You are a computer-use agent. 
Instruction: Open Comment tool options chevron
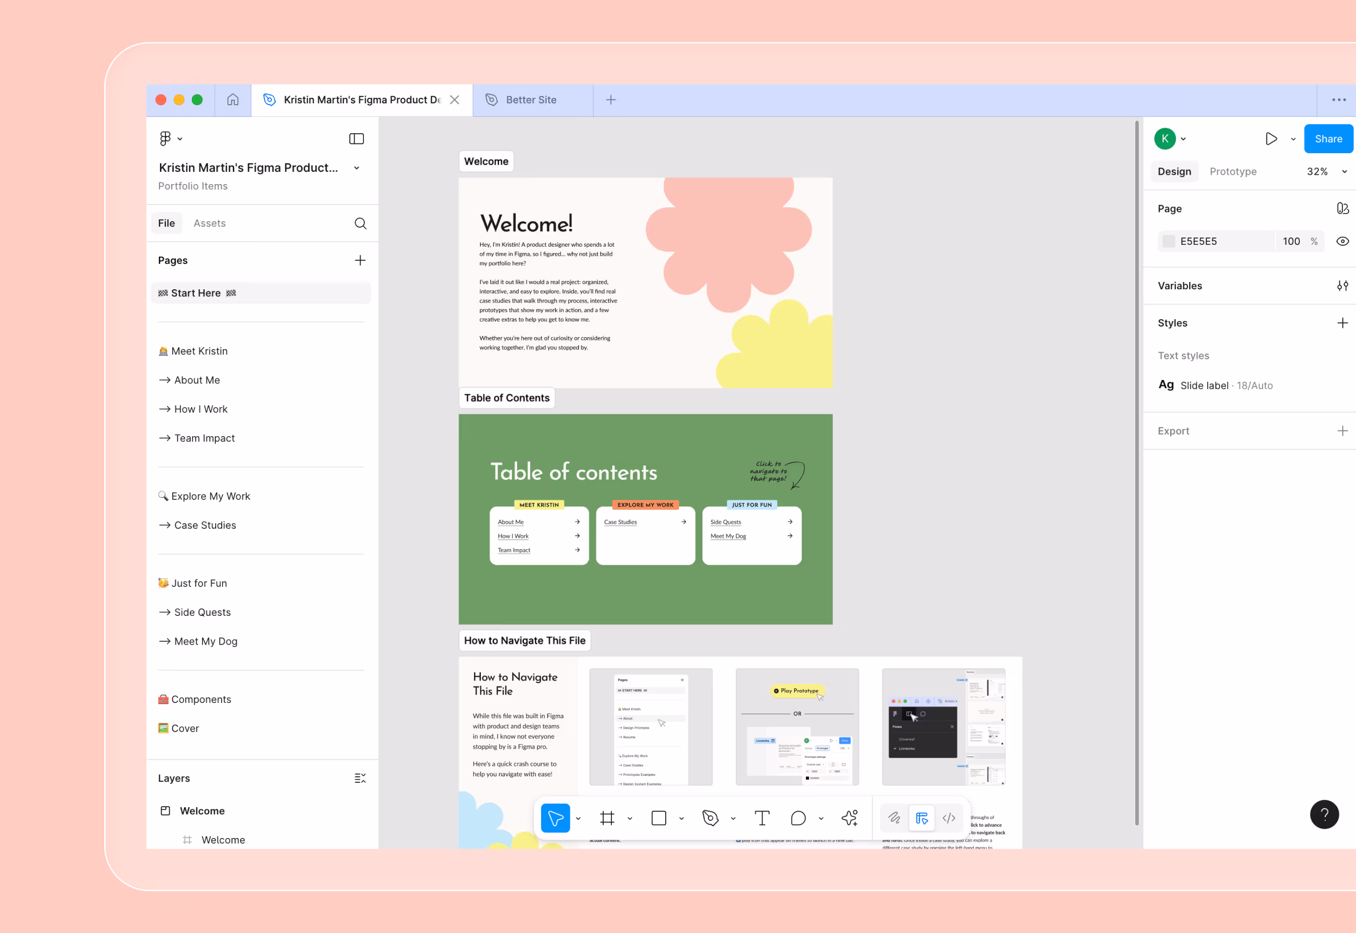click(821, 818)
